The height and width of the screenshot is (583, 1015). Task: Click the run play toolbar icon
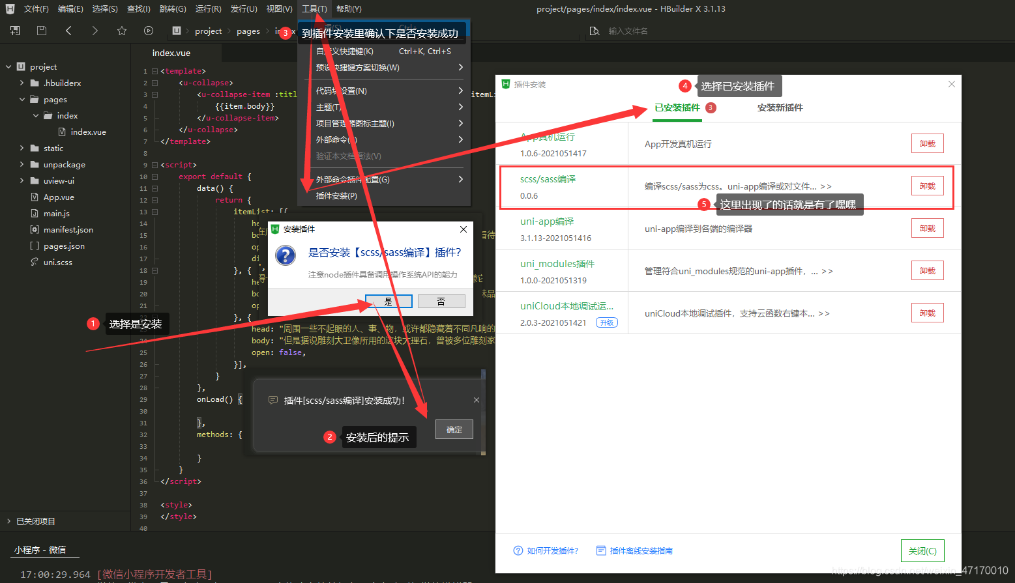[x=149, y=31]
